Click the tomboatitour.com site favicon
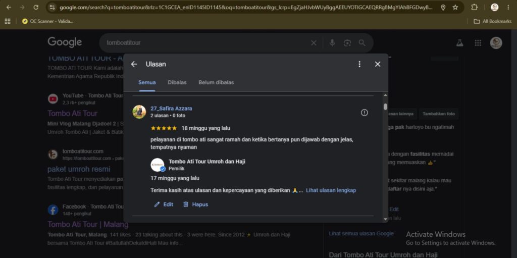 pyautogui.click(x=53, y=154)
